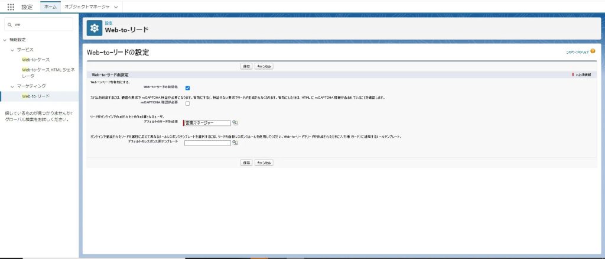Open Web-to-ケース in the sidebar
605x259 pixels.
point(36,60)
